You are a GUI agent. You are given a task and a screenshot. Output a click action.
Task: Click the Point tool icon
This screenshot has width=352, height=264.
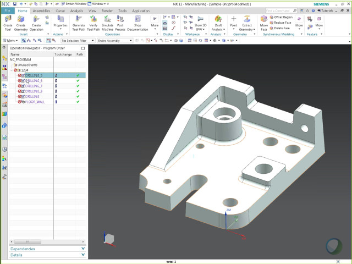tap(233, 19)
